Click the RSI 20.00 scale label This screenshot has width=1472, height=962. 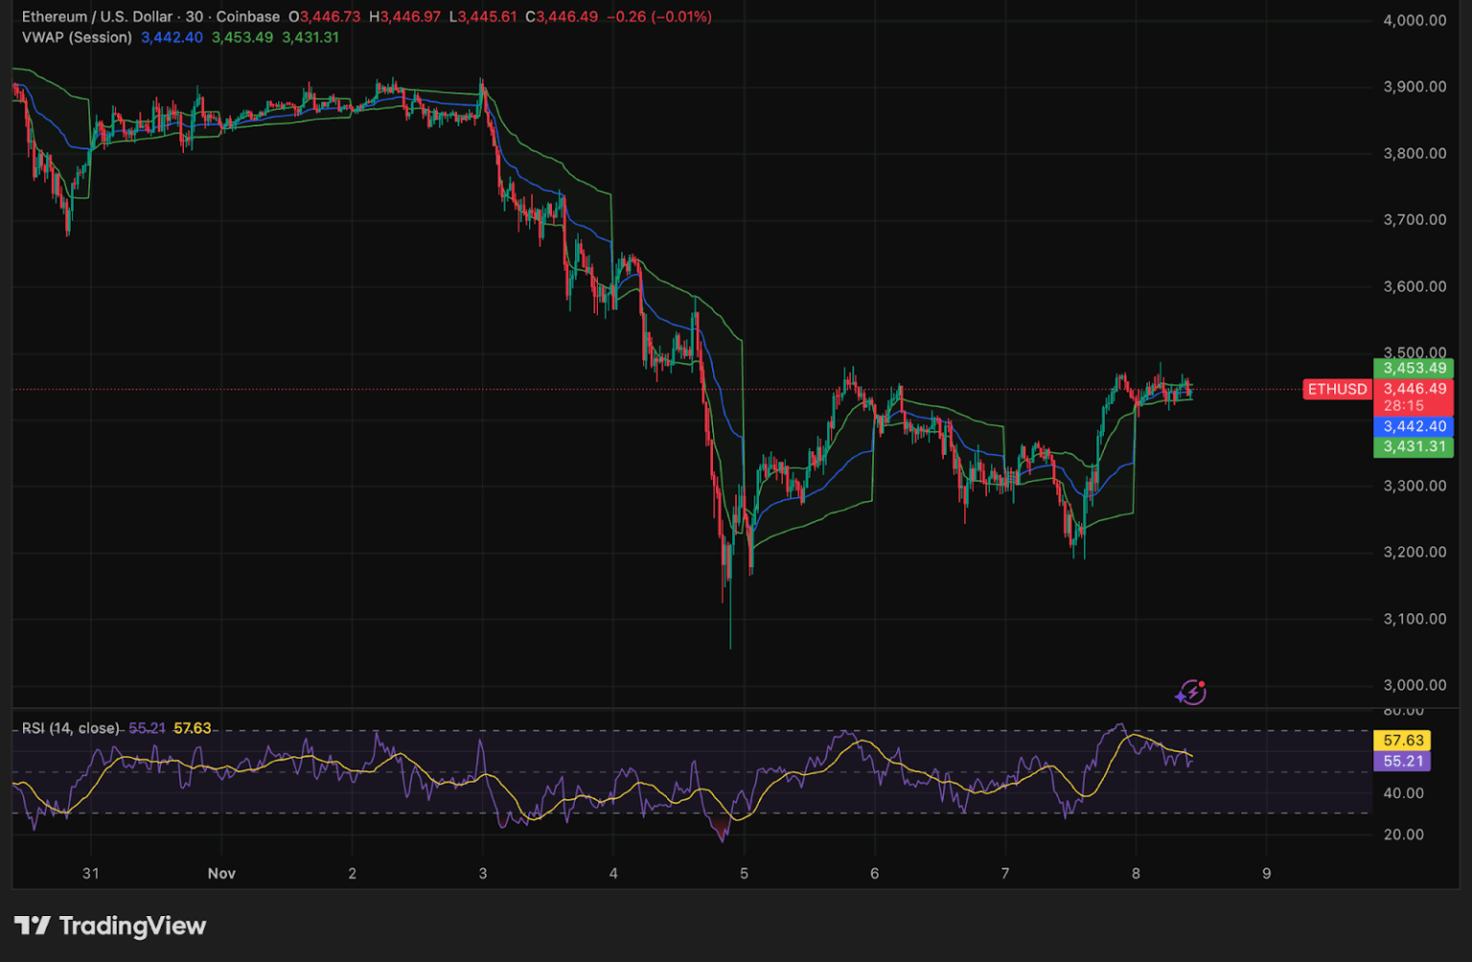pyautogui.click(x=1403, y=835)
